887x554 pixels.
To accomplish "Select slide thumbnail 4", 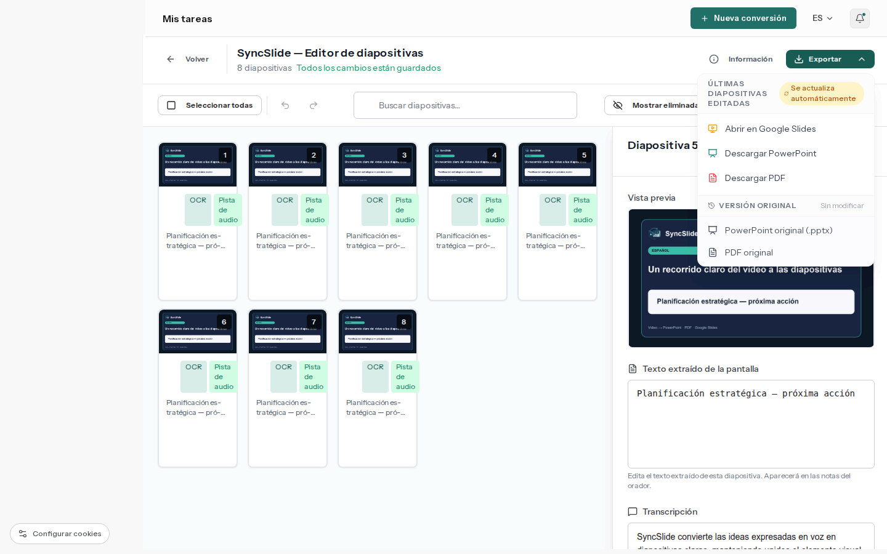I will [x=468, y=165].
